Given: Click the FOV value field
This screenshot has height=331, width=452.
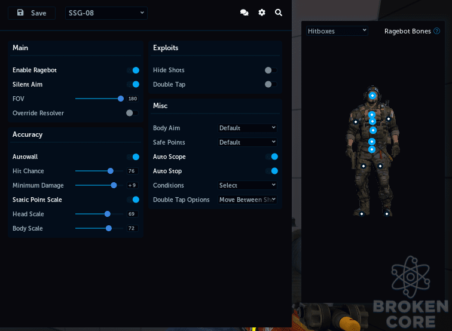Looking at the screenshot, I should (133, 99).
